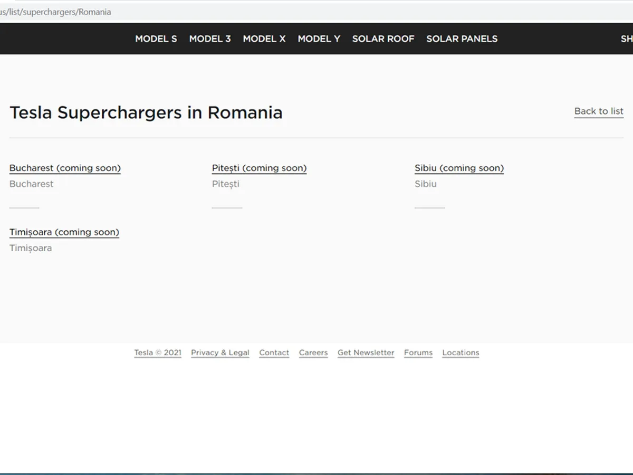Image resolution: width=633 pixels, height=475 pixels.
Task: Open the Locations footer link
Action: click(461, 353)
